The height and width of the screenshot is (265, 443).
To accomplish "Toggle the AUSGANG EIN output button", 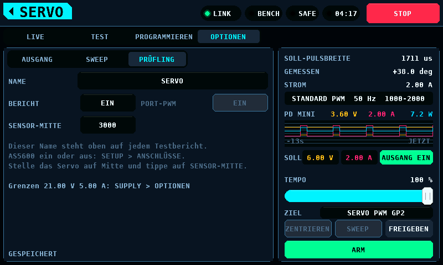I will click(406, 158).
